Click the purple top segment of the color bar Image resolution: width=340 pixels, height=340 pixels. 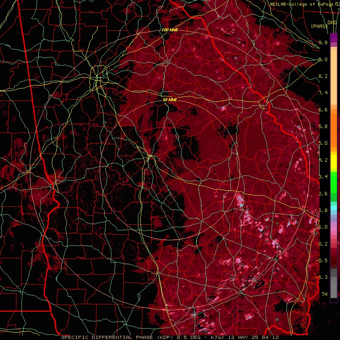click(334, 38)
